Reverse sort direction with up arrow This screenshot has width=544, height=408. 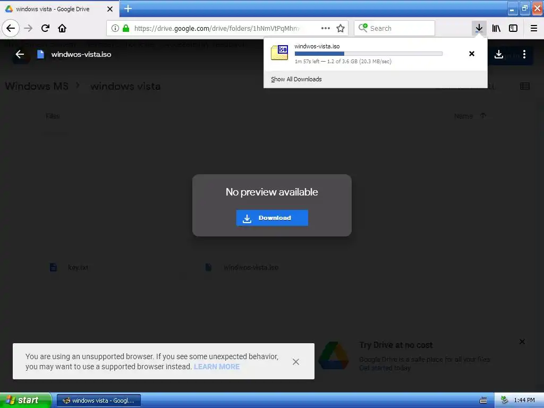point(483,115)
